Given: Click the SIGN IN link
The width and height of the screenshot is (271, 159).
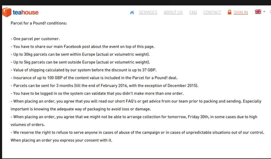Looking at the screenshot, I should pyautogui.click(x=241, y=12).
